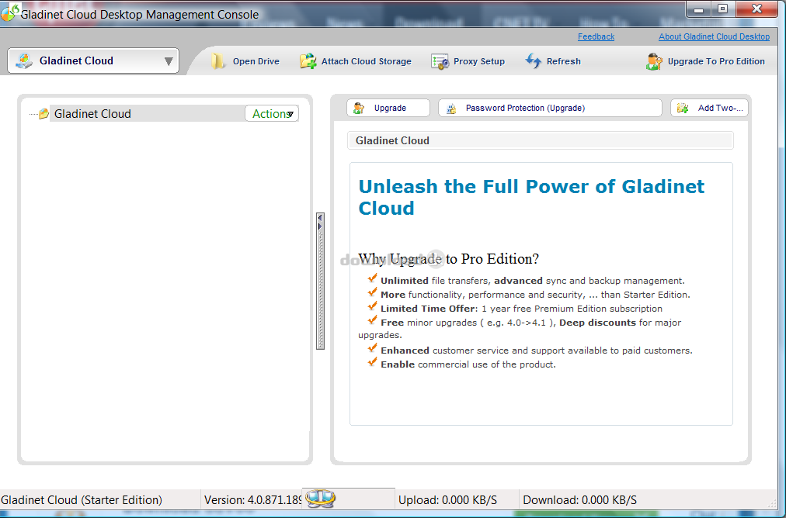Viewport: 786px width, 518px height.
Task: Click the Upgrade button in right panel
Action: [x=388, y=108]
